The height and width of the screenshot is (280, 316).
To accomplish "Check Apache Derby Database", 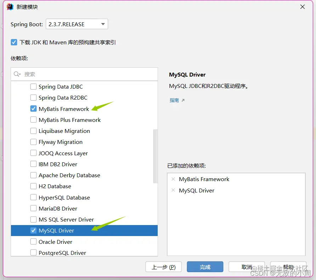I will tap(33, 175).
